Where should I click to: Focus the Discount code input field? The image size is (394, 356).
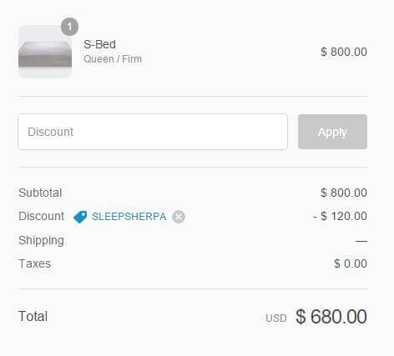[x=153, y=132]
